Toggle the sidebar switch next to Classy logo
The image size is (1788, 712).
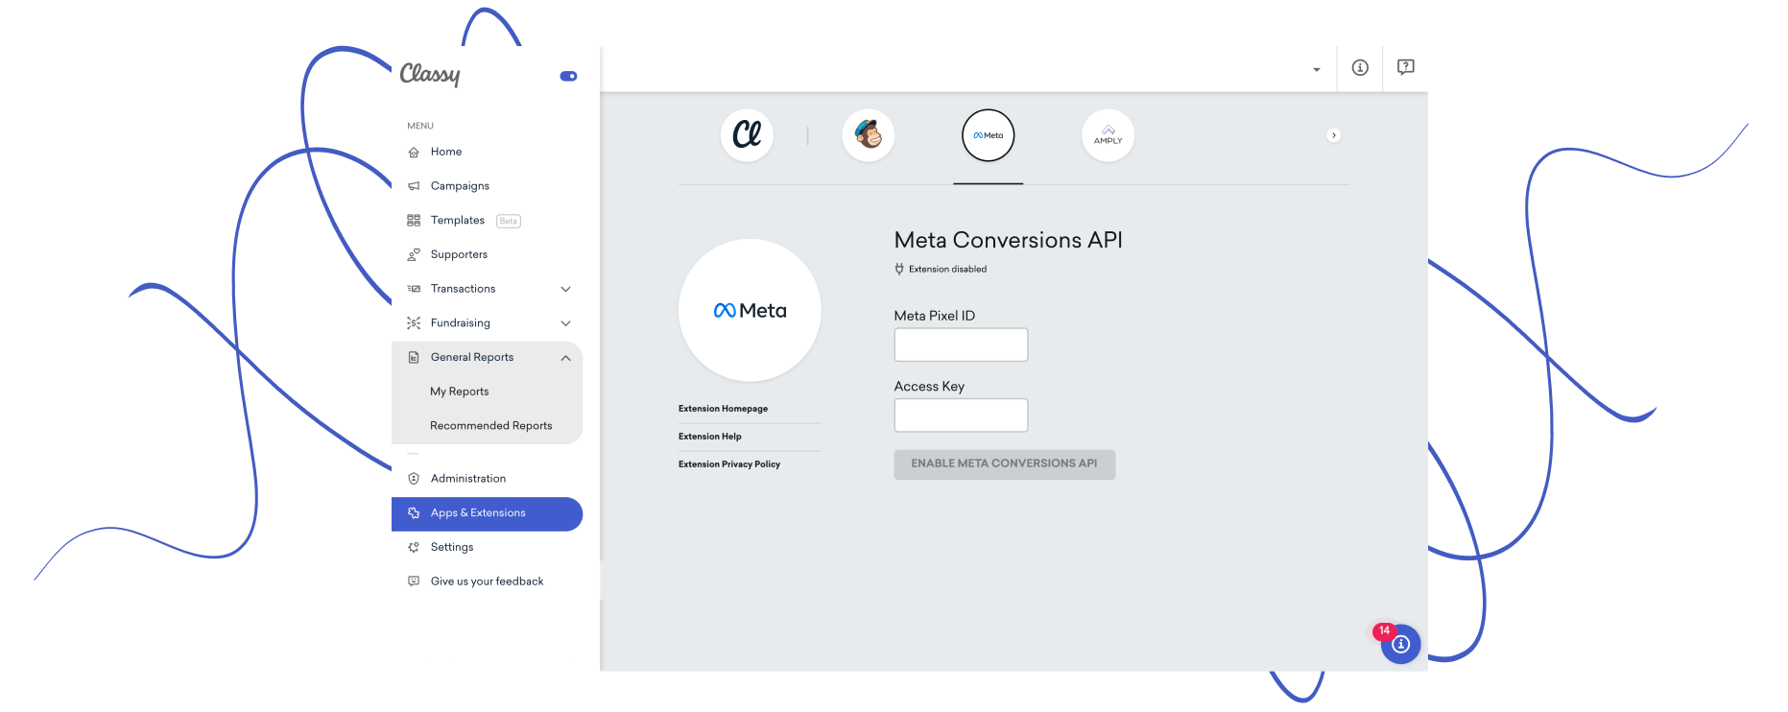pos(568,76)
